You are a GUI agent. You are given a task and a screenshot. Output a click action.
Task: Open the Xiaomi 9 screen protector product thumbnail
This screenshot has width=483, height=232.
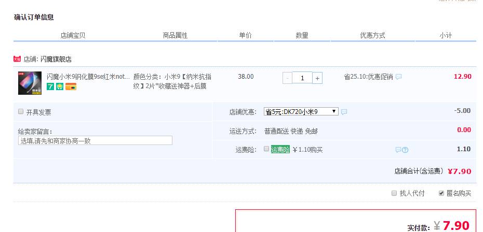(30, 83)
